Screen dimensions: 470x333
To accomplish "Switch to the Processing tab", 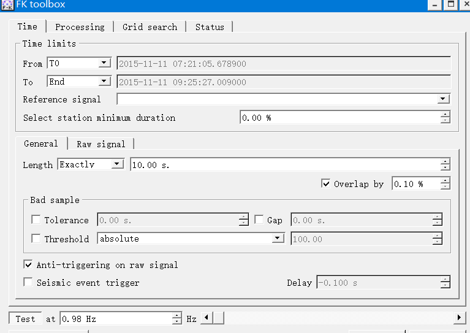I will [80, 27].
